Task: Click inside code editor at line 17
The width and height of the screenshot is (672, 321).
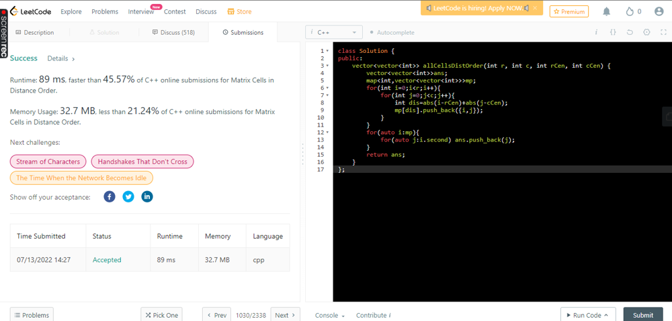Action: point(502,170)
